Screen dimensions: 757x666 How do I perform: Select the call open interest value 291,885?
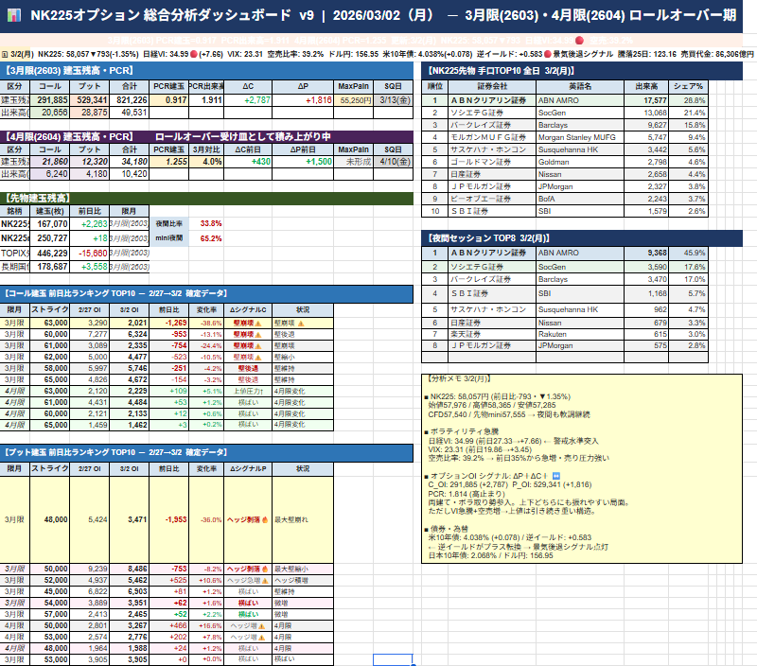tap(50, 100)
